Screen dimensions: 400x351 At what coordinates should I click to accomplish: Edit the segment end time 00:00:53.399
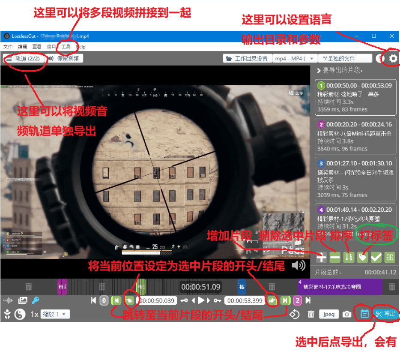click(x=245, y=301)
